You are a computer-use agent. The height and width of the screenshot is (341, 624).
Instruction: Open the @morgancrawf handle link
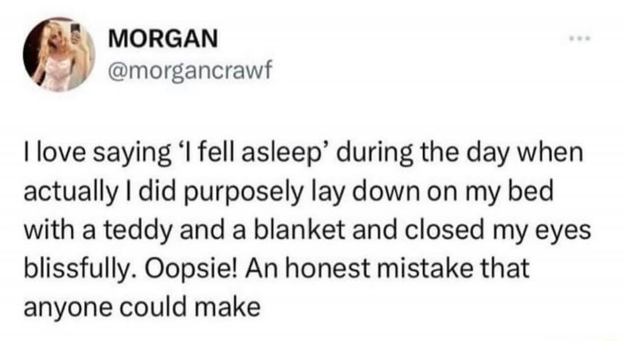pyautogui.click(x=190, y=71)
